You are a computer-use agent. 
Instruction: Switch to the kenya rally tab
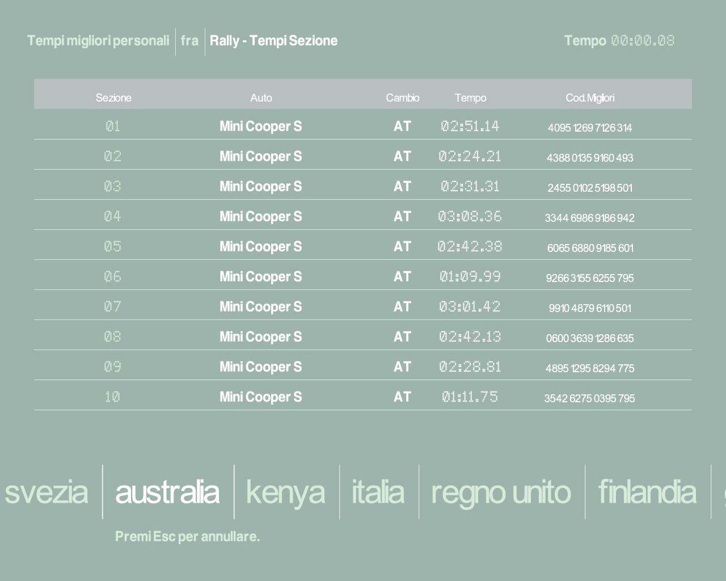[286, 492]
